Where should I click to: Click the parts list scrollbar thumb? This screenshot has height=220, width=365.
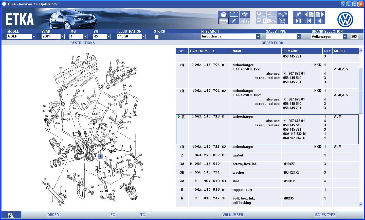click(361, 91)
